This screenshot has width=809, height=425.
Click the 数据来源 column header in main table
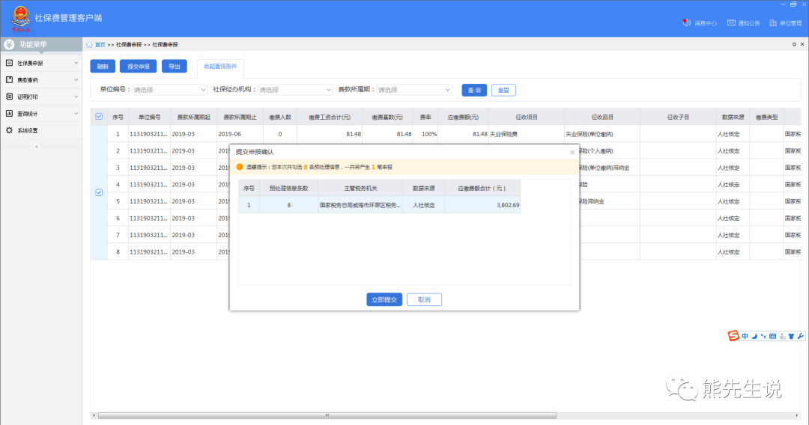click(x=733, y=117)
